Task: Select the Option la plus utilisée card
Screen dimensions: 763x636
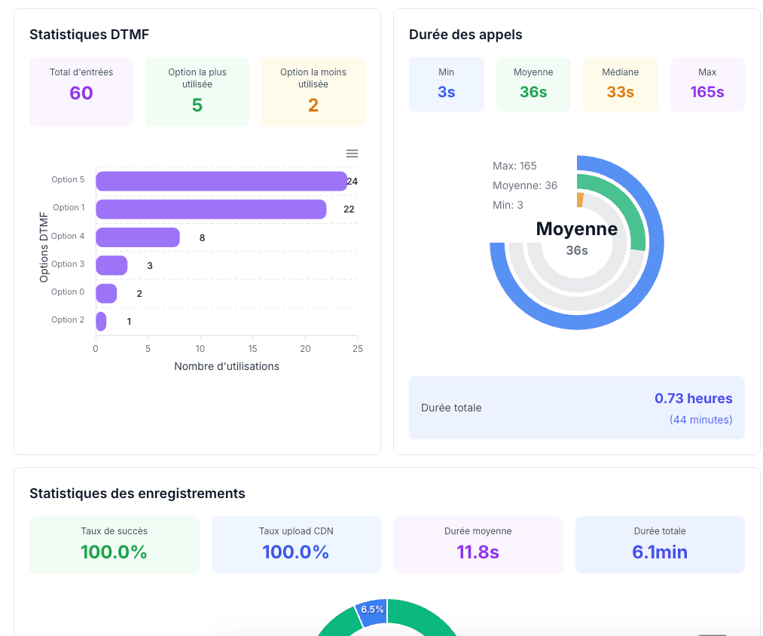Action: click(x=197, y=92)
